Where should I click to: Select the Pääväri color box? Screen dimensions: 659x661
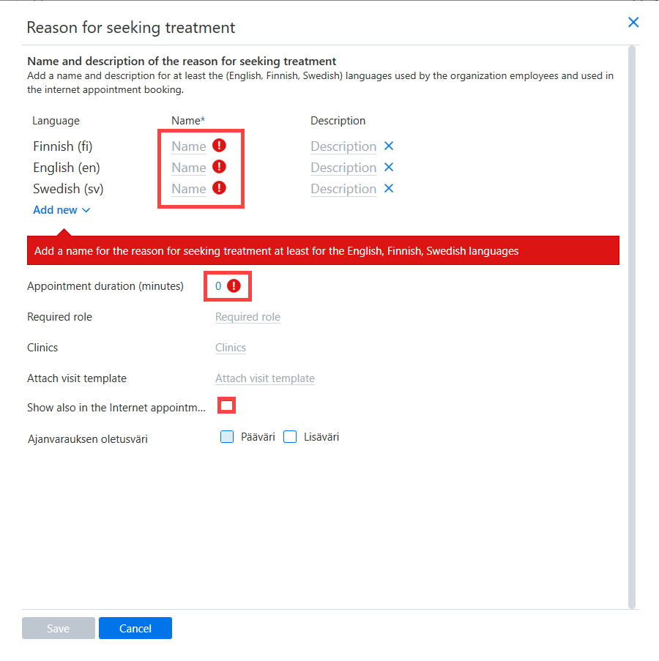pos(227,437)
